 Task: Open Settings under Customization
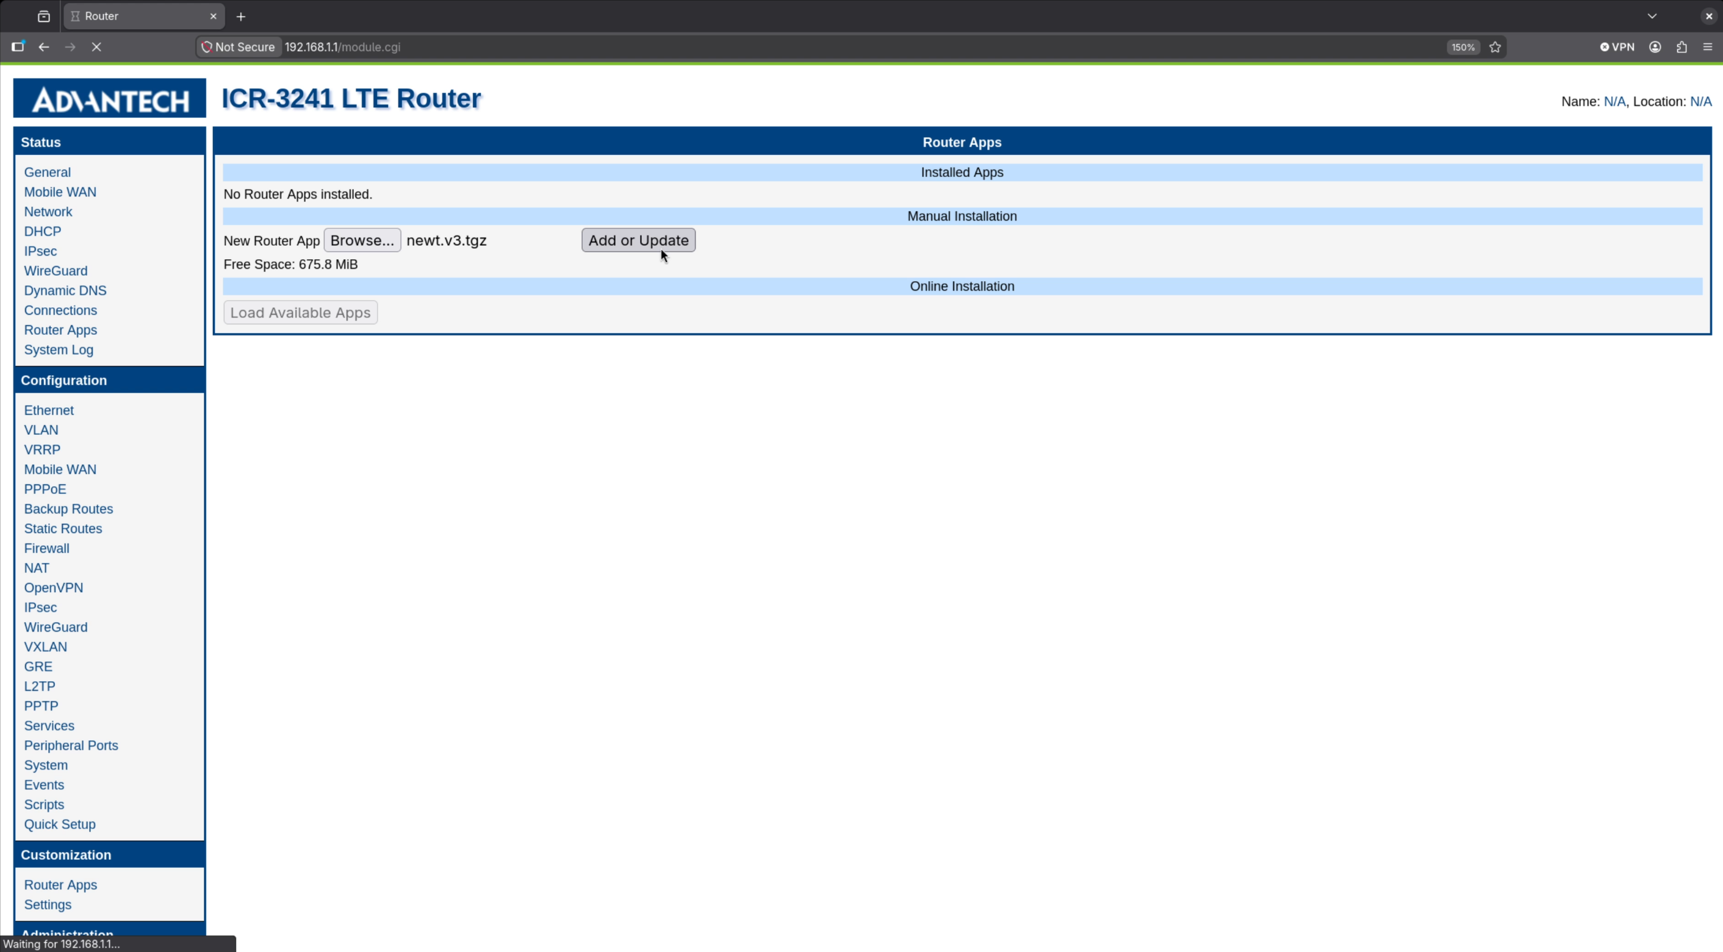pos(48,904)
